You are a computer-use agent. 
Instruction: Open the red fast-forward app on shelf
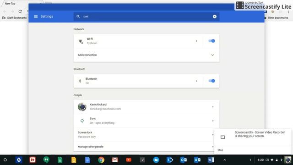pyautogui.click(x=33, y=160)
